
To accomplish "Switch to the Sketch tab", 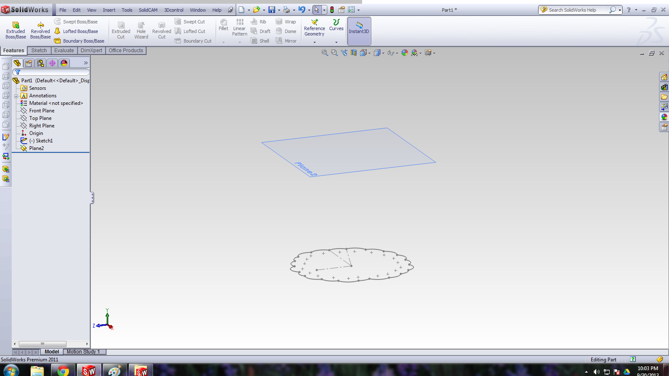I will click(39, 51).
